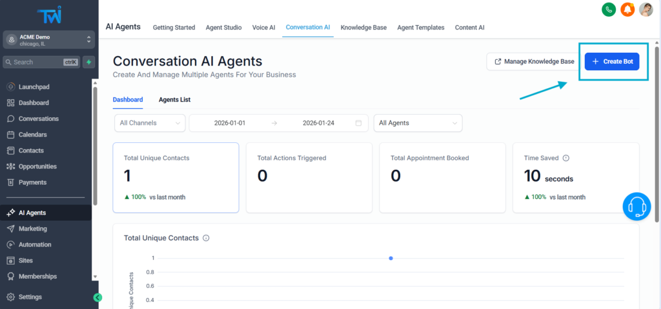Collapse sidebar with green arrow icon
Image resolution: width=661 pixels, height=309 pixels.
tap(97, 297)
